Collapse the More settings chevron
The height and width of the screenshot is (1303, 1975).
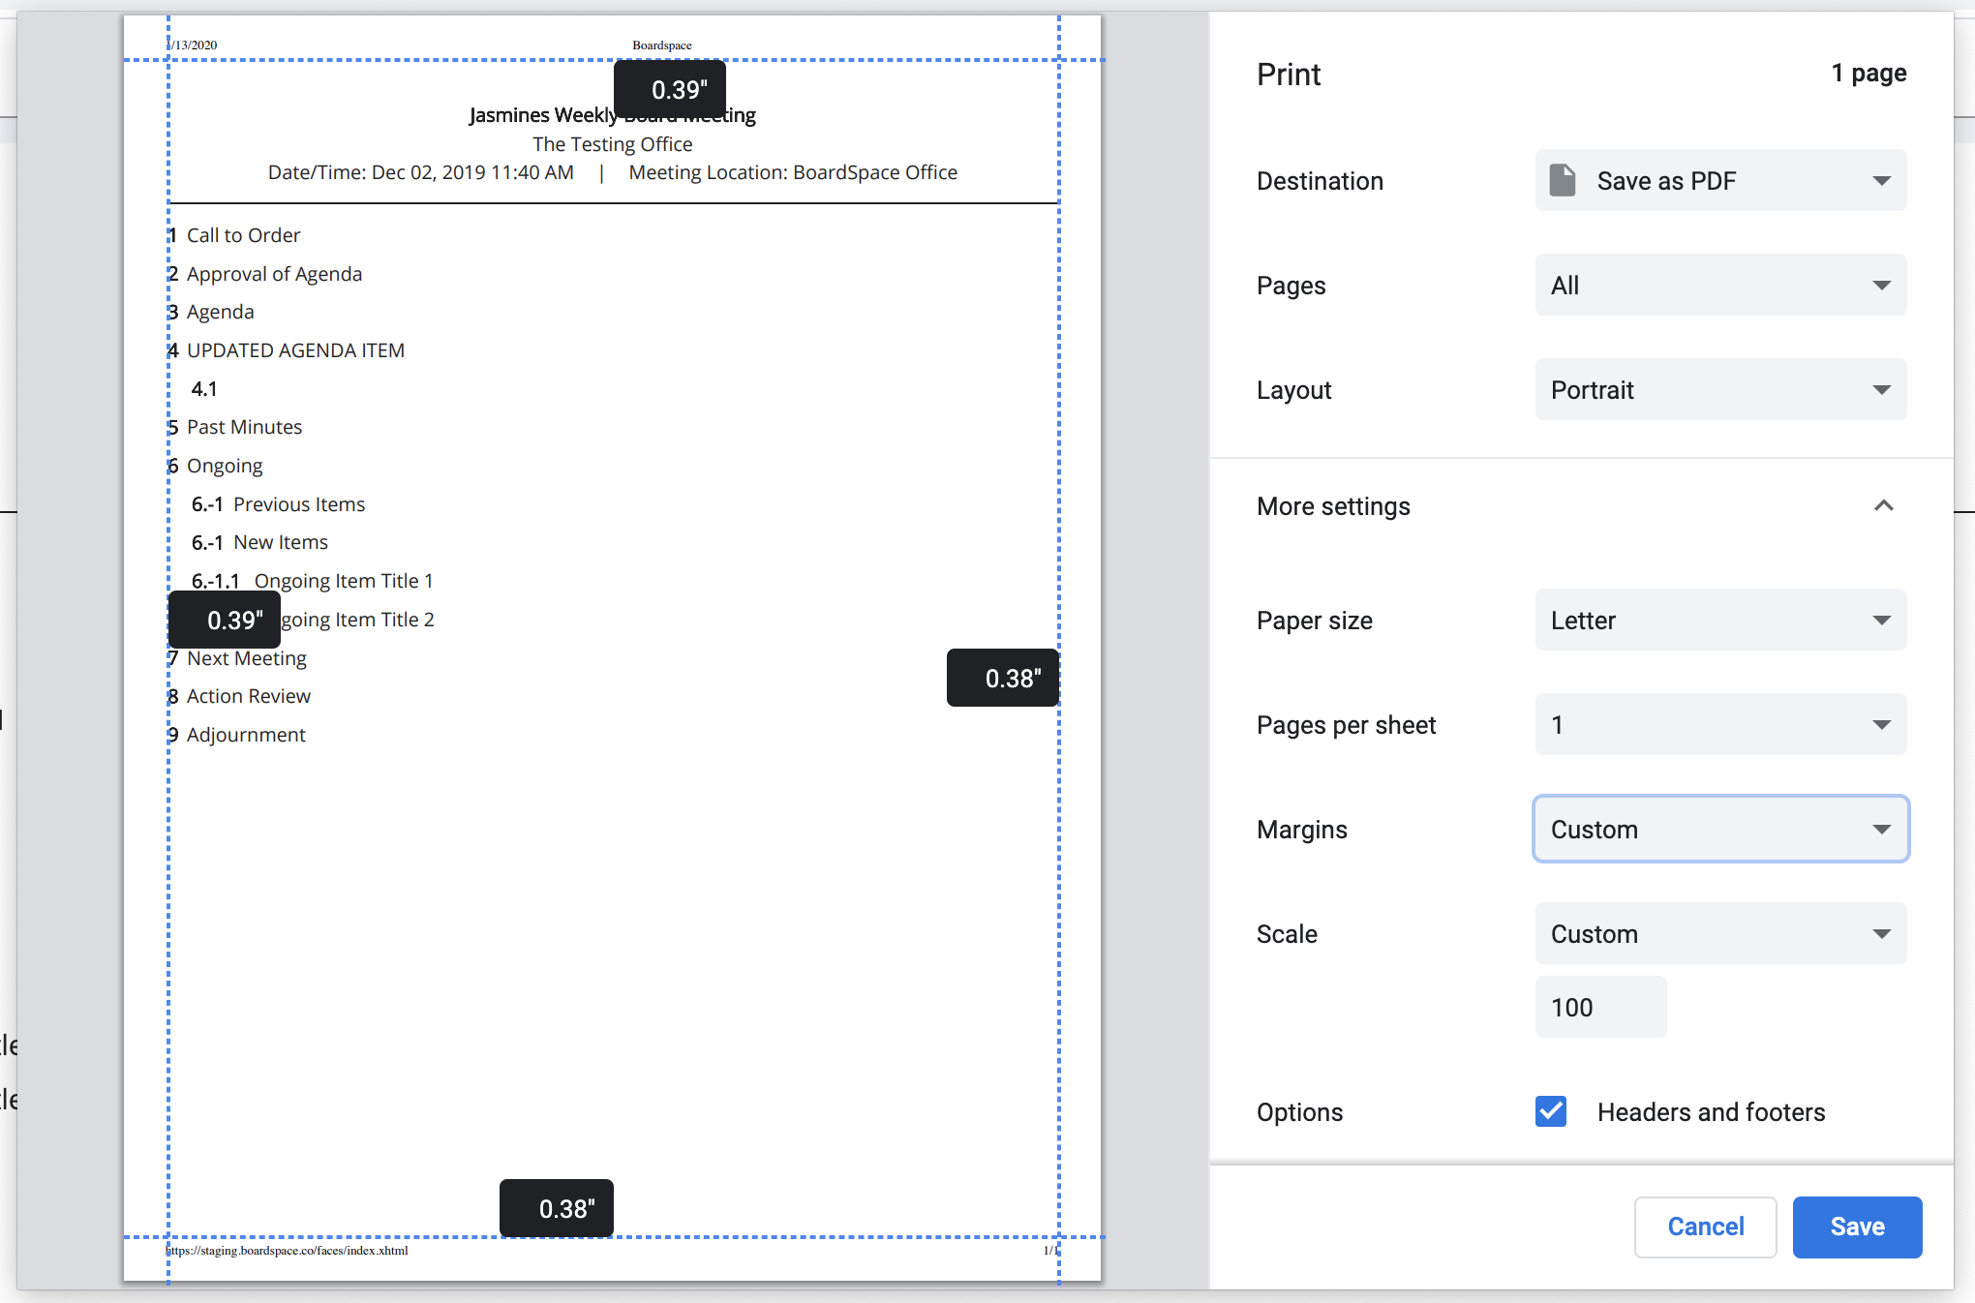coord(1883,505)
